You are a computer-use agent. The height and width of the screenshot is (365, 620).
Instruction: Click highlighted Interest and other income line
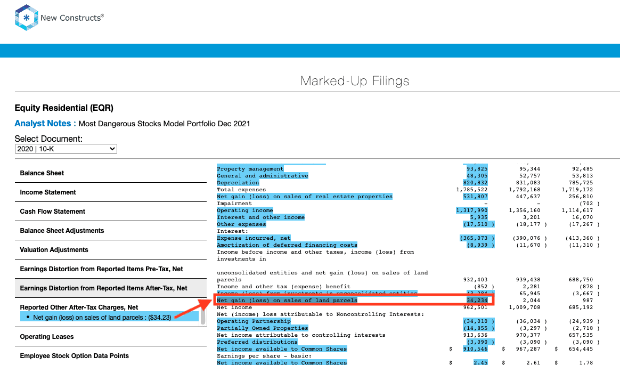click(x=260, y=217)
